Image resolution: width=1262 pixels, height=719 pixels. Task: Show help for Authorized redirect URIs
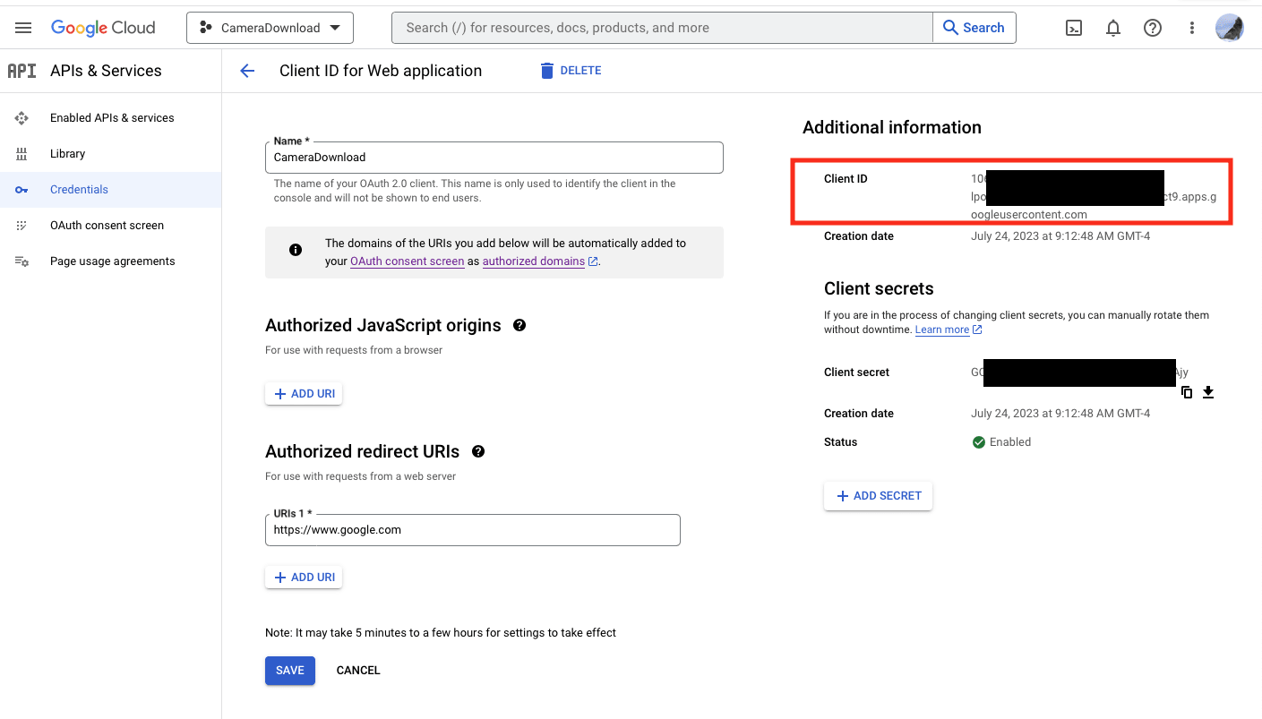pos(478,451)
